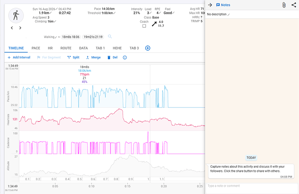
Task: Click the 0.5 km marker on timeline
Action: [79, 179]
